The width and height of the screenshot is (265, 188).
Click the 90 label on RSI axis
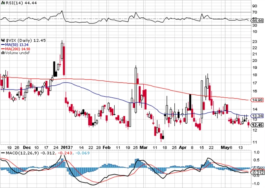point(255,6)
